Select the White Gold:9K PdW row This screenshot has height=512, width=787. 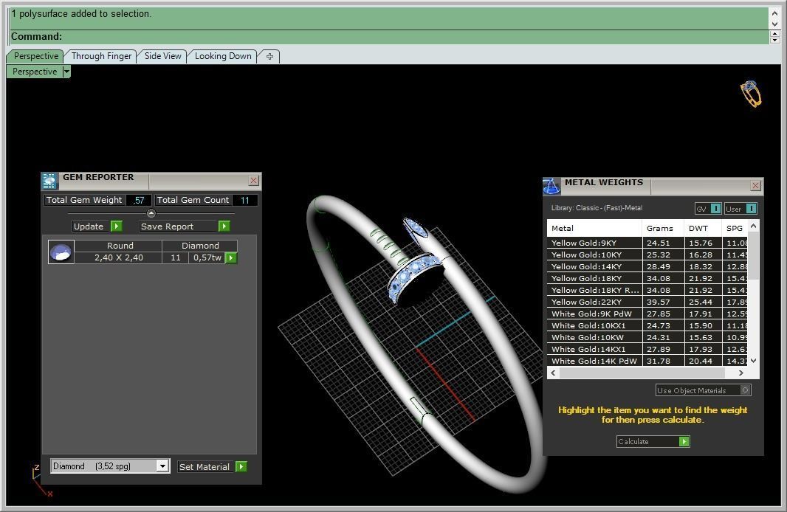tap(647, 314)
